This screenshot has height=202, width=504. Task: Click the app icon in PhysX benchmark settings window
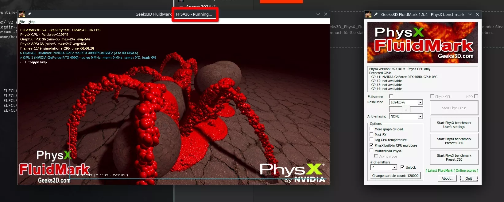click(x=368, y=14)
